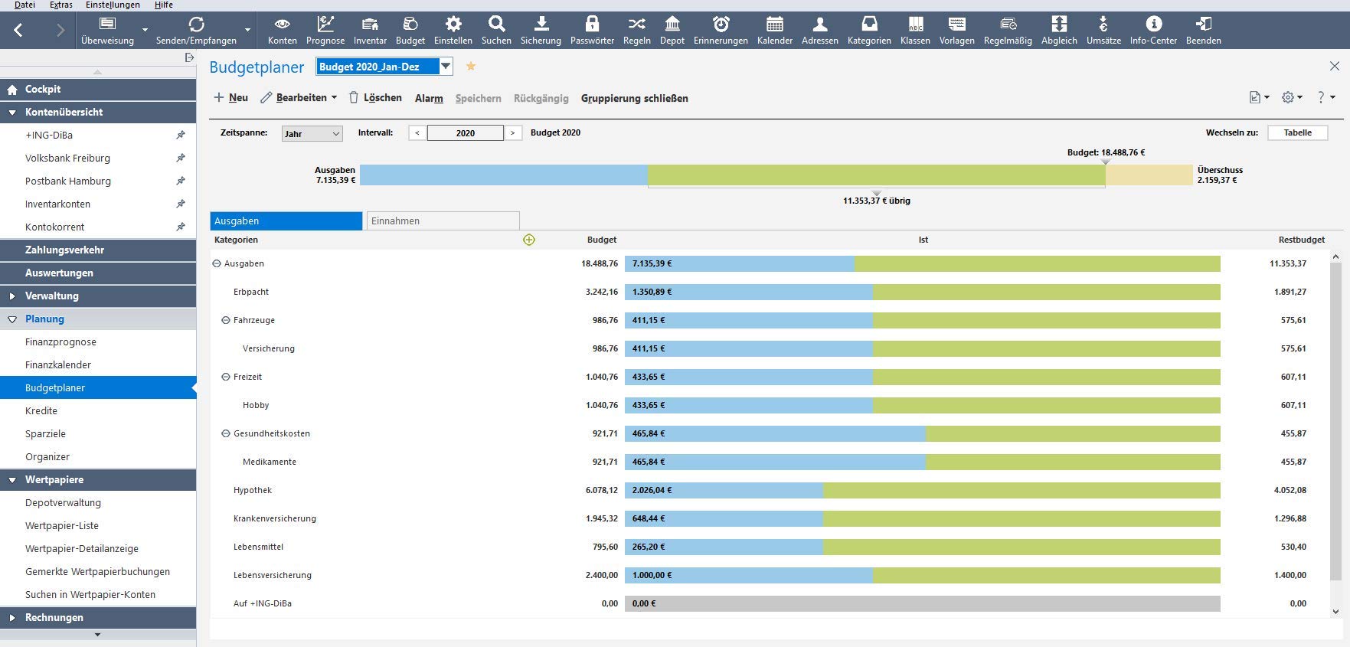This screenshot has height=647, width=1350.
Task: Toggle the pin next to +ING-DiBa
Action: pos(181,135)
